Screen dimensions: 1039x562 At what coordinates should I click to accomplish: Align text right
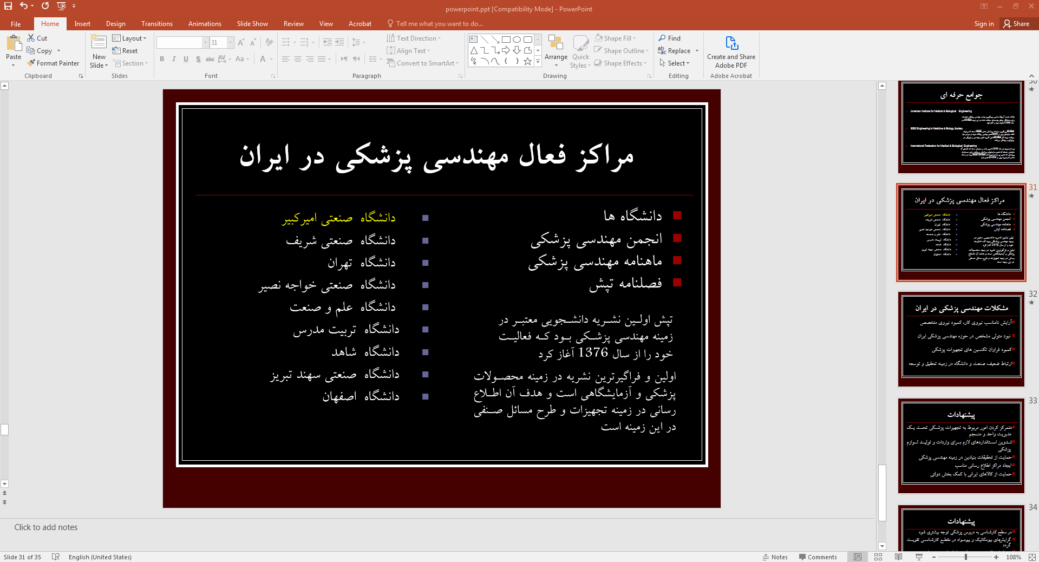tap(310, 59)
